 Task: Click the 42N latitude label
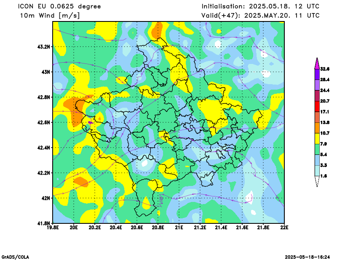(45, 198)
